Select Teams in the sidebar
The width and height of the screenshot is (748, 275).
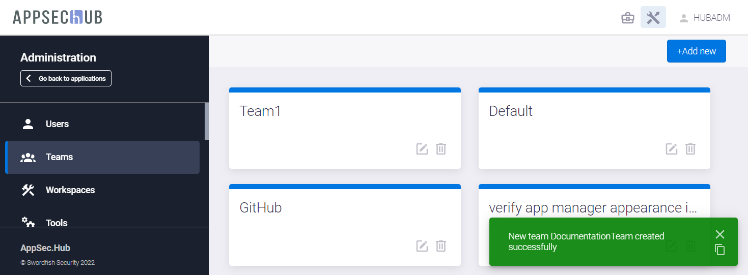click(59, 157)
